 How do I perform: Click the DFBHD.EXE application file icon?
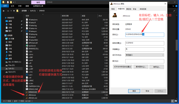click(x=26, y=92)
